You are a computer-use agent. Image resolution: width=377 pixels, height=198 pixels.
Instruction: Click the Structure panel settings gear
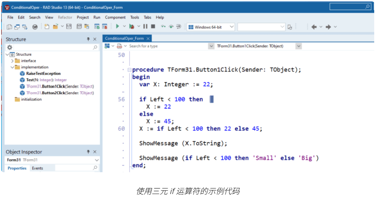click(x=10, y=47)
